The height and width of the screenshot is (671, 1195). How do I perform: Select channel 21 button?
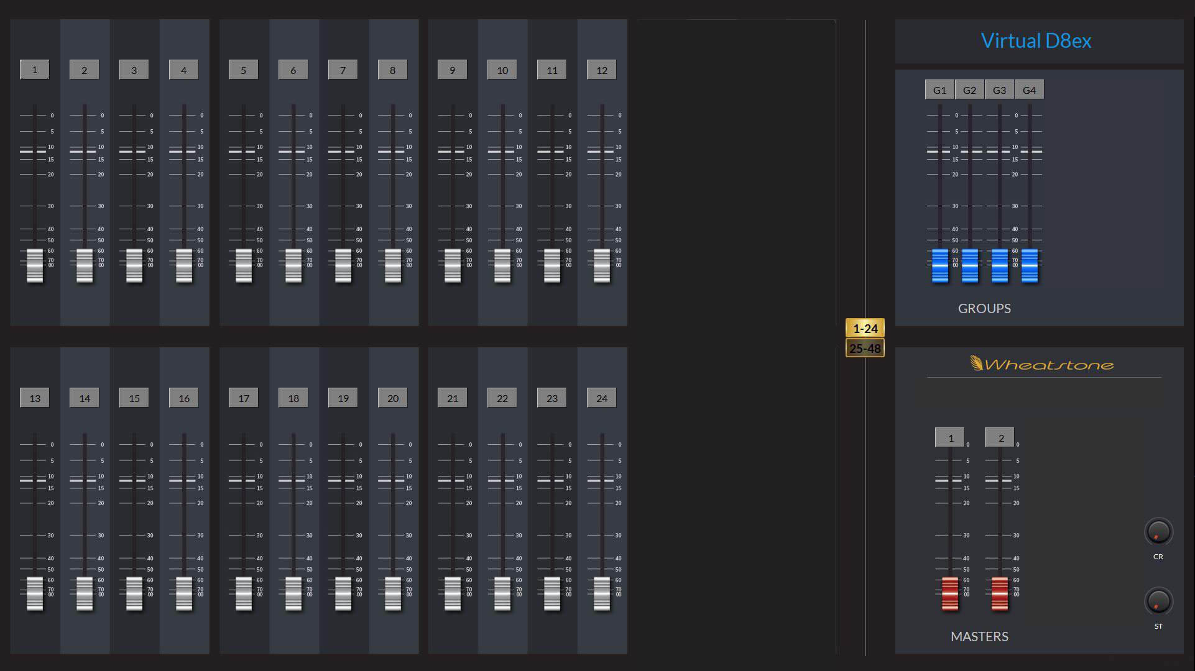[453, 398]
